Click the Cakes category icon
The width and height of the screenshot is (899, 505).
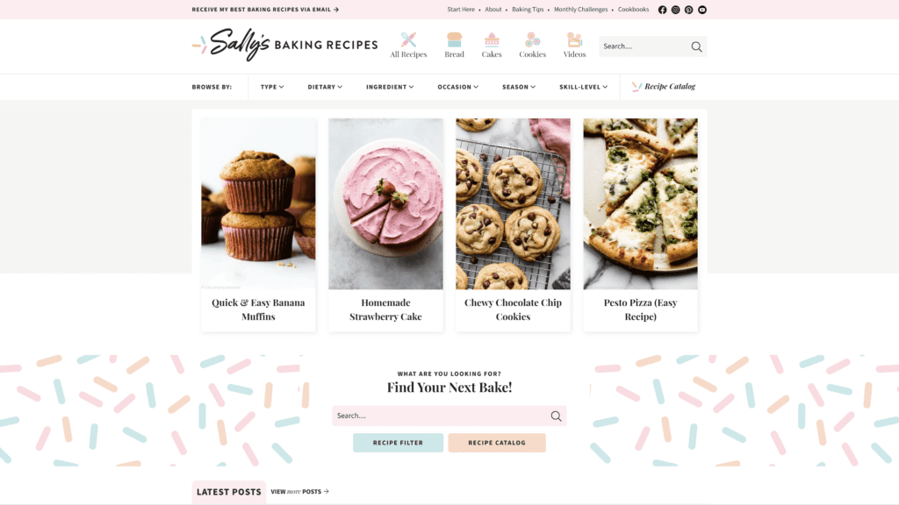(x=492, y=39)
